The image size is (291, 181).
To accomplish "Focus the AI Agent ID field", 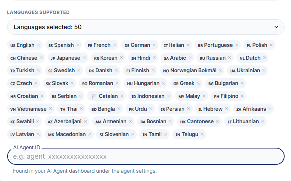I will coord(145,156).
